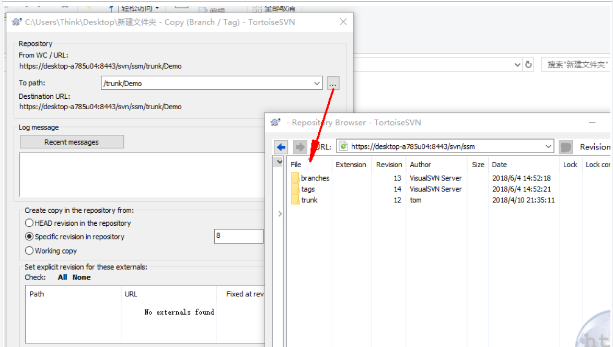Screen dimensions: 613x347
Task: Click the page icon in the URL field
Action: [343, 146]
